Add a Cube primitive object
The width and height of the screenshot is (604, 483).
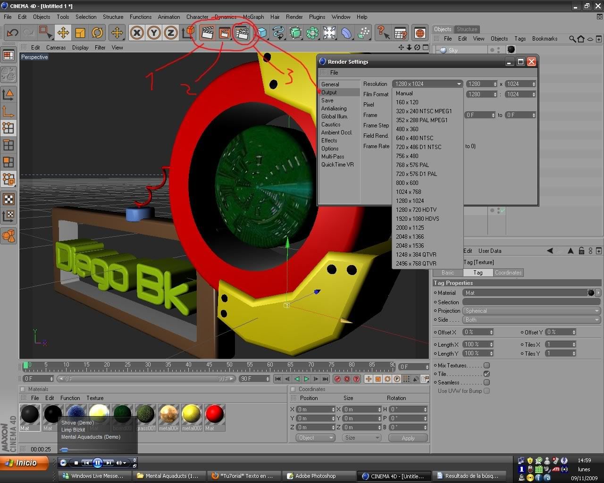click(261, 33)
